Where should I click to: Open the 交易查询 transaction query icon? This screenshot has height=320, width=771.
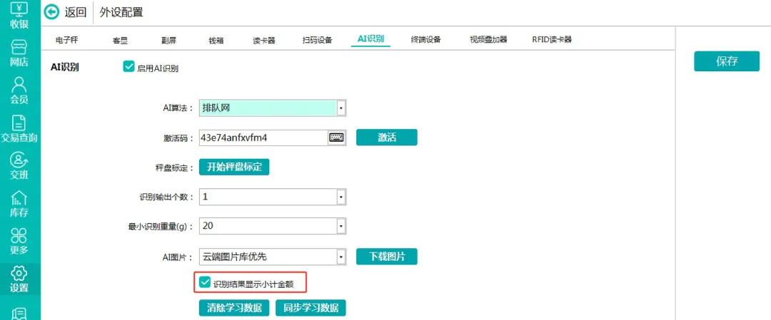19,129
